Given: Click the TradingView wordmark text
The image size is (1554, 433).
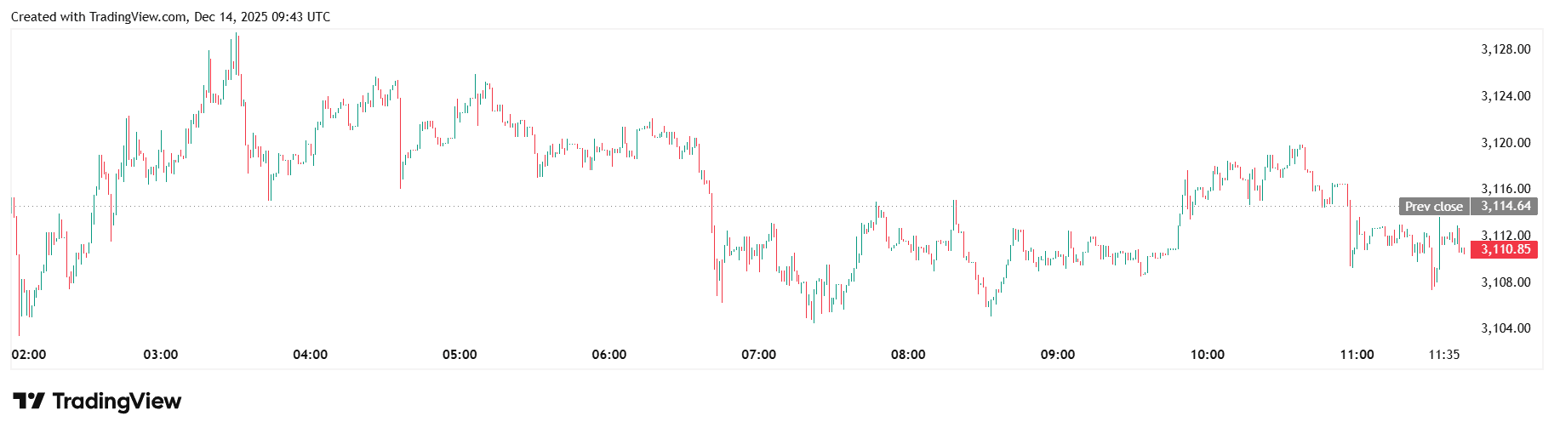Looking at the screenshot, I should point(117,401).
